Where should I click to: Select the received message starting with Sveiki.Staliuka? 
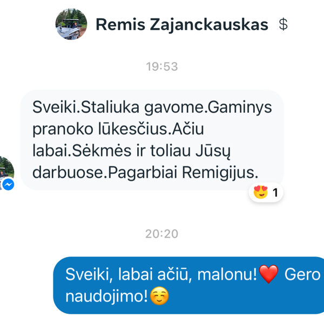(x=152, y=140)
